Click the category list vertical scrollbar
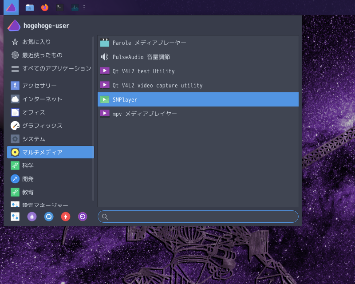 point(93,119)
